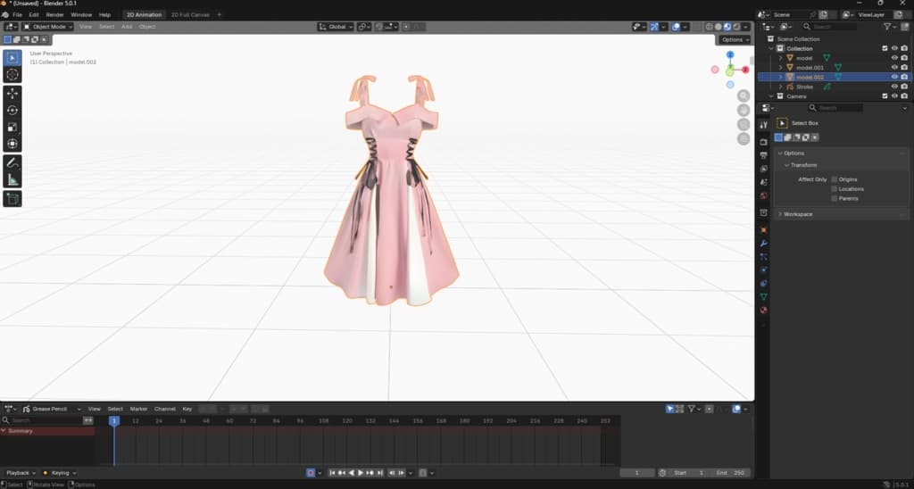Image resolution: width=914 pixels, height=489 pixels.
Task: Toggle viewport gizmos
Action: point(654,27)
